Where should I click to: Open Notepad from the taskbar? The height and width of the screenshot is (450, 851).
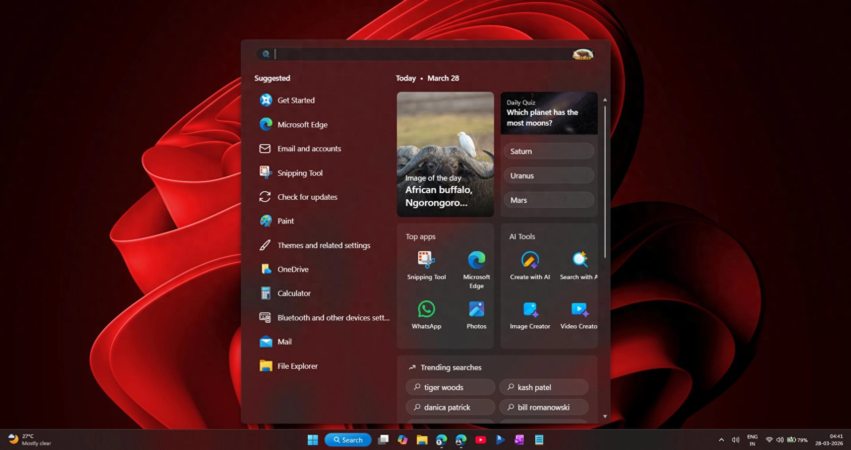point(538,439)
